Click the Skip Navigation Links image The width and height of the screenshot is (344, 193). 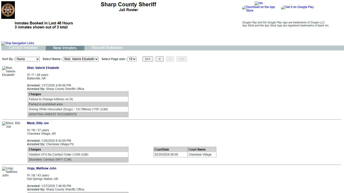(x=18, y=43)
